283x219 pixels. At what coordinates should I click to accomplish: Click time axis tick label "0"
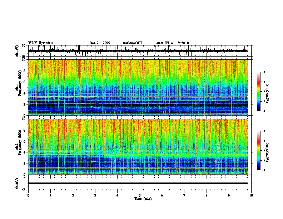pyautogui.click(x=28, y=195)
